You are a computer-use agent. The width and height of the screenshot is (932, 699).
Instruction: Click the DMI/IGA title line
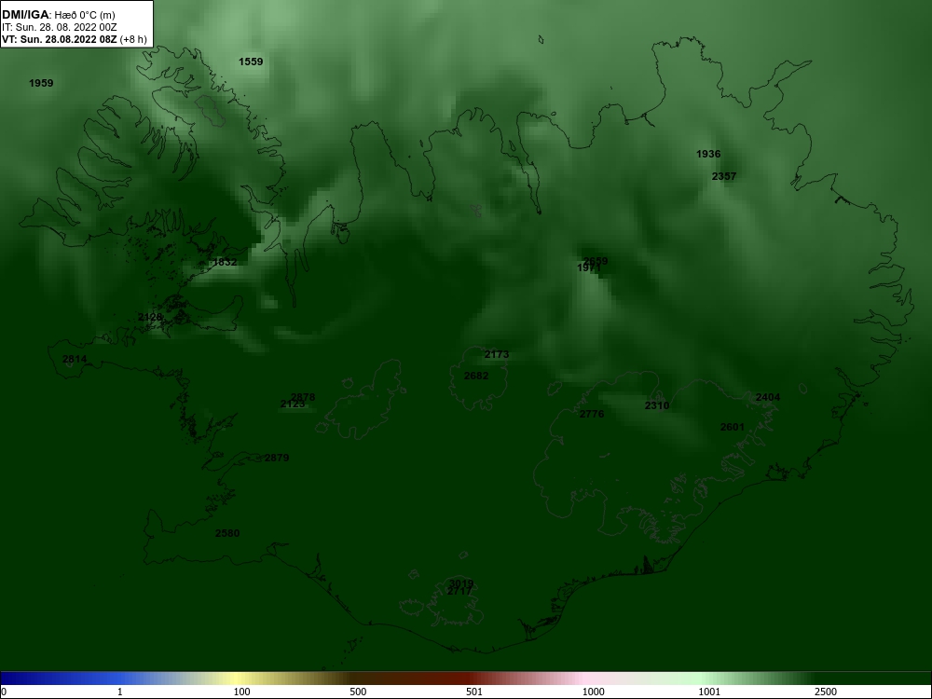pyautogui.click(x=58, y=15)
